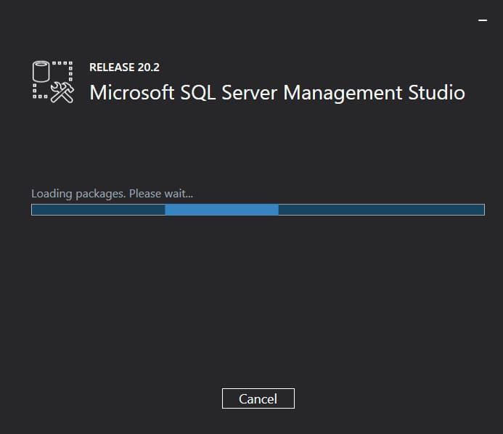The image size is (503, 434).
Task: Click the progress bar's right dark section
Action: coord(381,210)
